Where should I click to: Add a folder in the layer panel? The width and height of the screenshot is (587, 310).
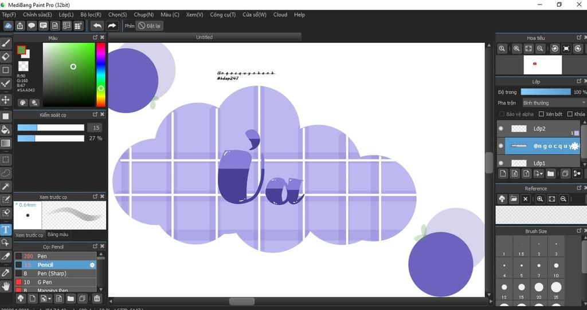(x=550, y=173)
